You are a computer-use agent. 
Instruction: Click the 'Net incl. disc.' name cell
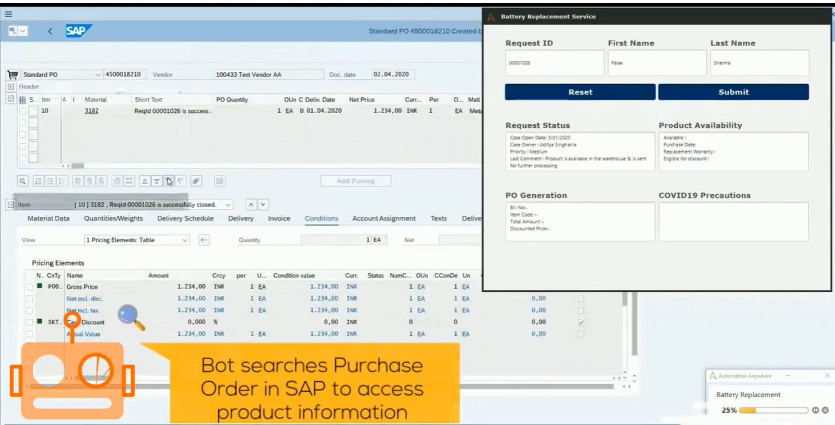coord(84,299)
